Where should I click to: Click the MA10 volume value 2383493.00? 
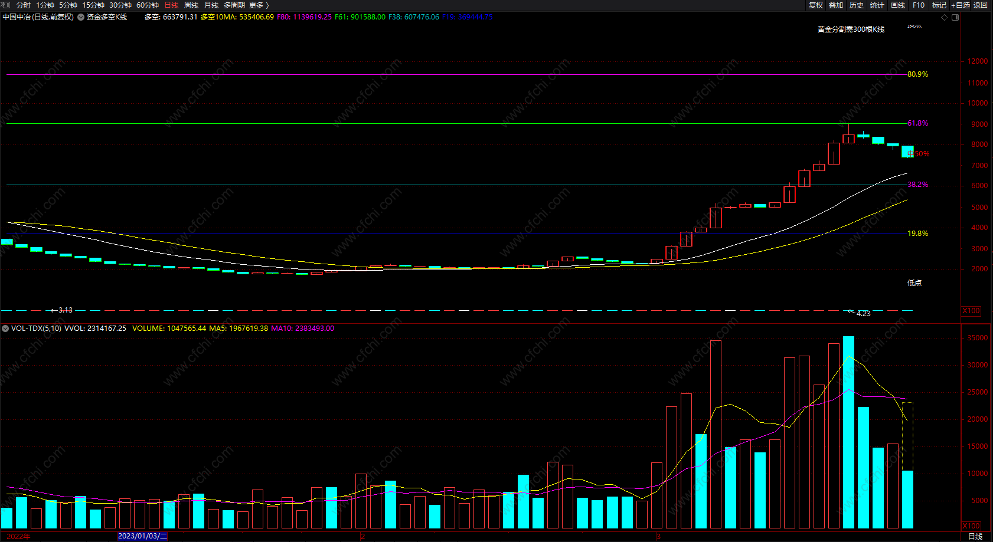315,329
